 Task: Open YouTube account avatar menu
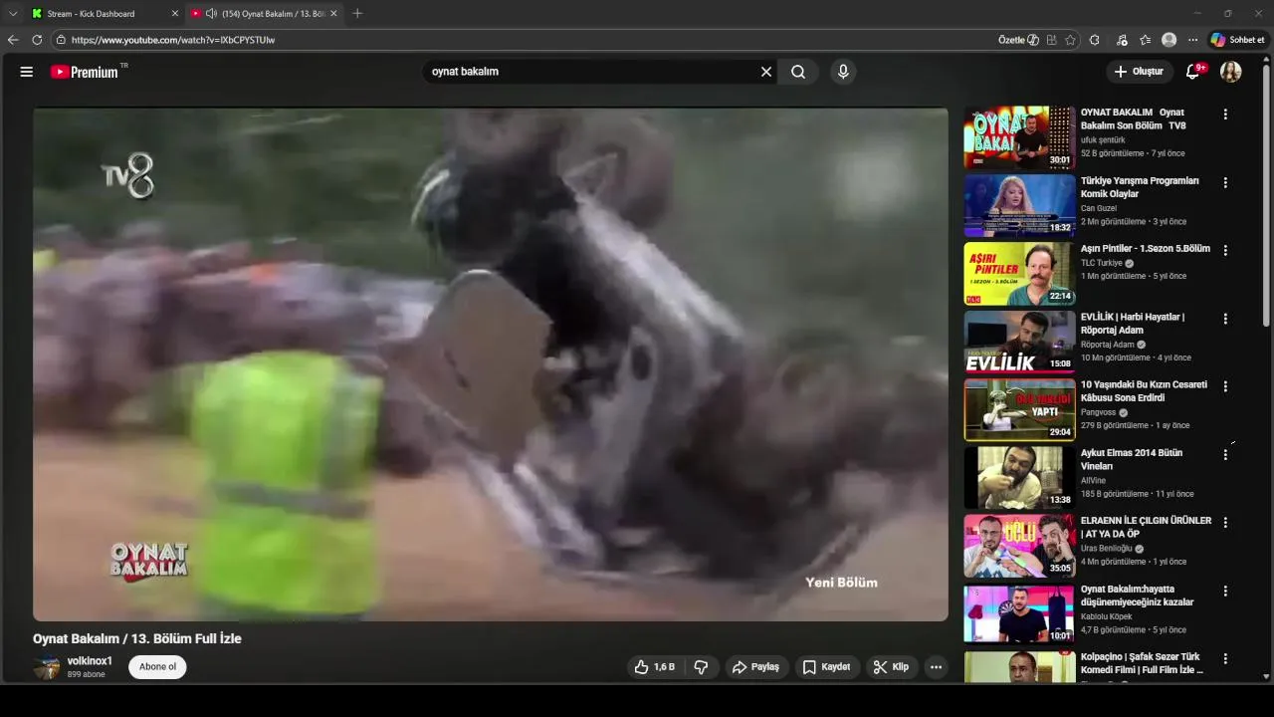[x=1231, y=72]
